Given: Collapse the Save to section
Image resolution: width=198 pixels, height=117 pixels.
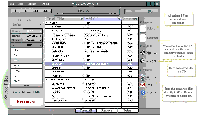Looking at the screenshot, I should tap(141, 22).
